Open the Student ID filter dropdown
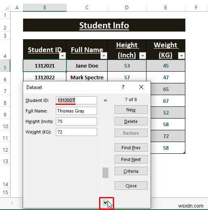Image resolution: width=208 pixels, height=210 pixels. pyautogui.click(x=62, y=55)
